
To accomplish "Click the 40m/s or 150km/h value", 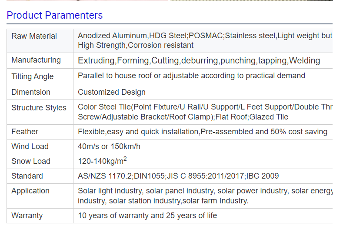I will (x=109, y=146).
